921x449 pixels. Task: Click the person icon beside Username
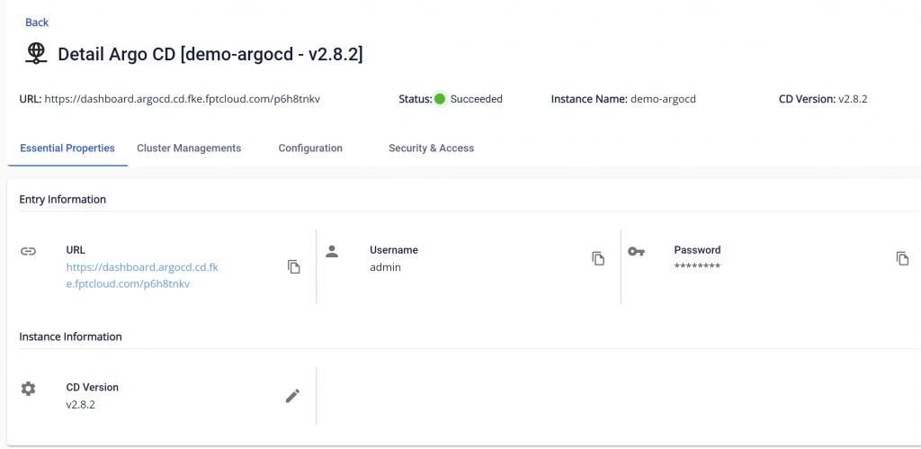point(332,252)
